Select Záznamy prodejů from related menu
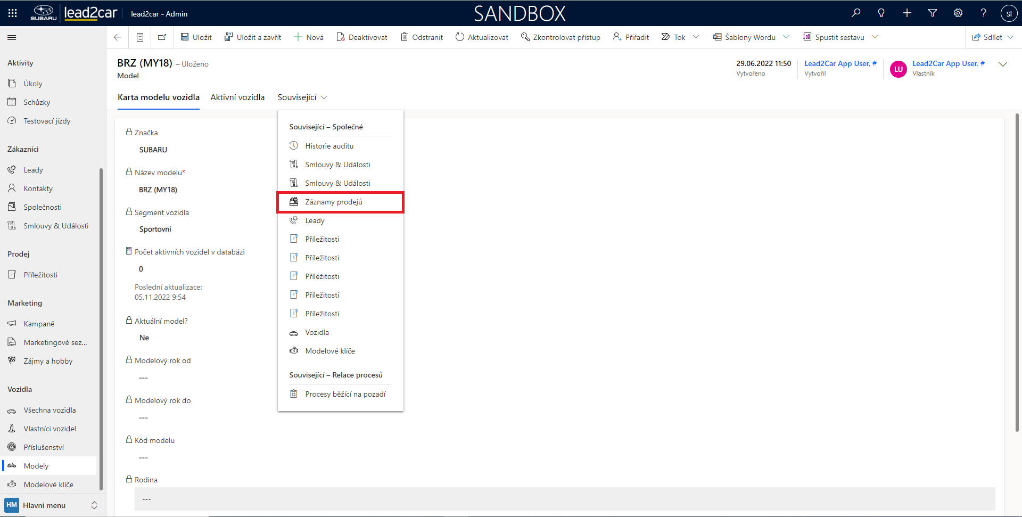Screen dimensions: 1022x517 (334, 202)
